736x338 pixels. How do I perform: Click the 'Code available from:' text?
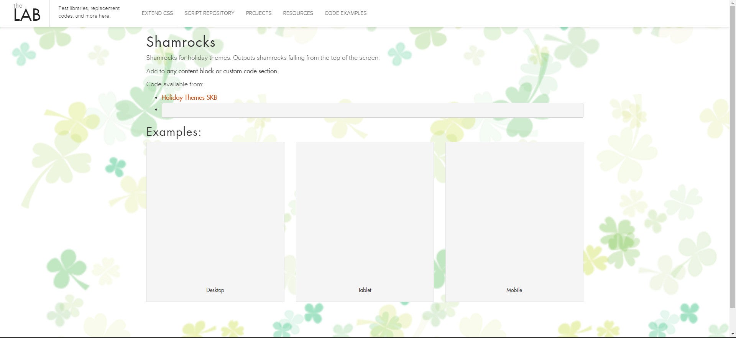[175, 84]
